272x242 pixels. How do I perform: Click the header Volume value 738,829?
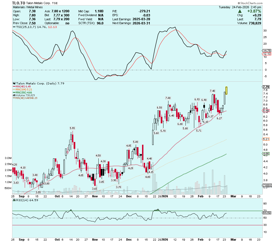255,23
